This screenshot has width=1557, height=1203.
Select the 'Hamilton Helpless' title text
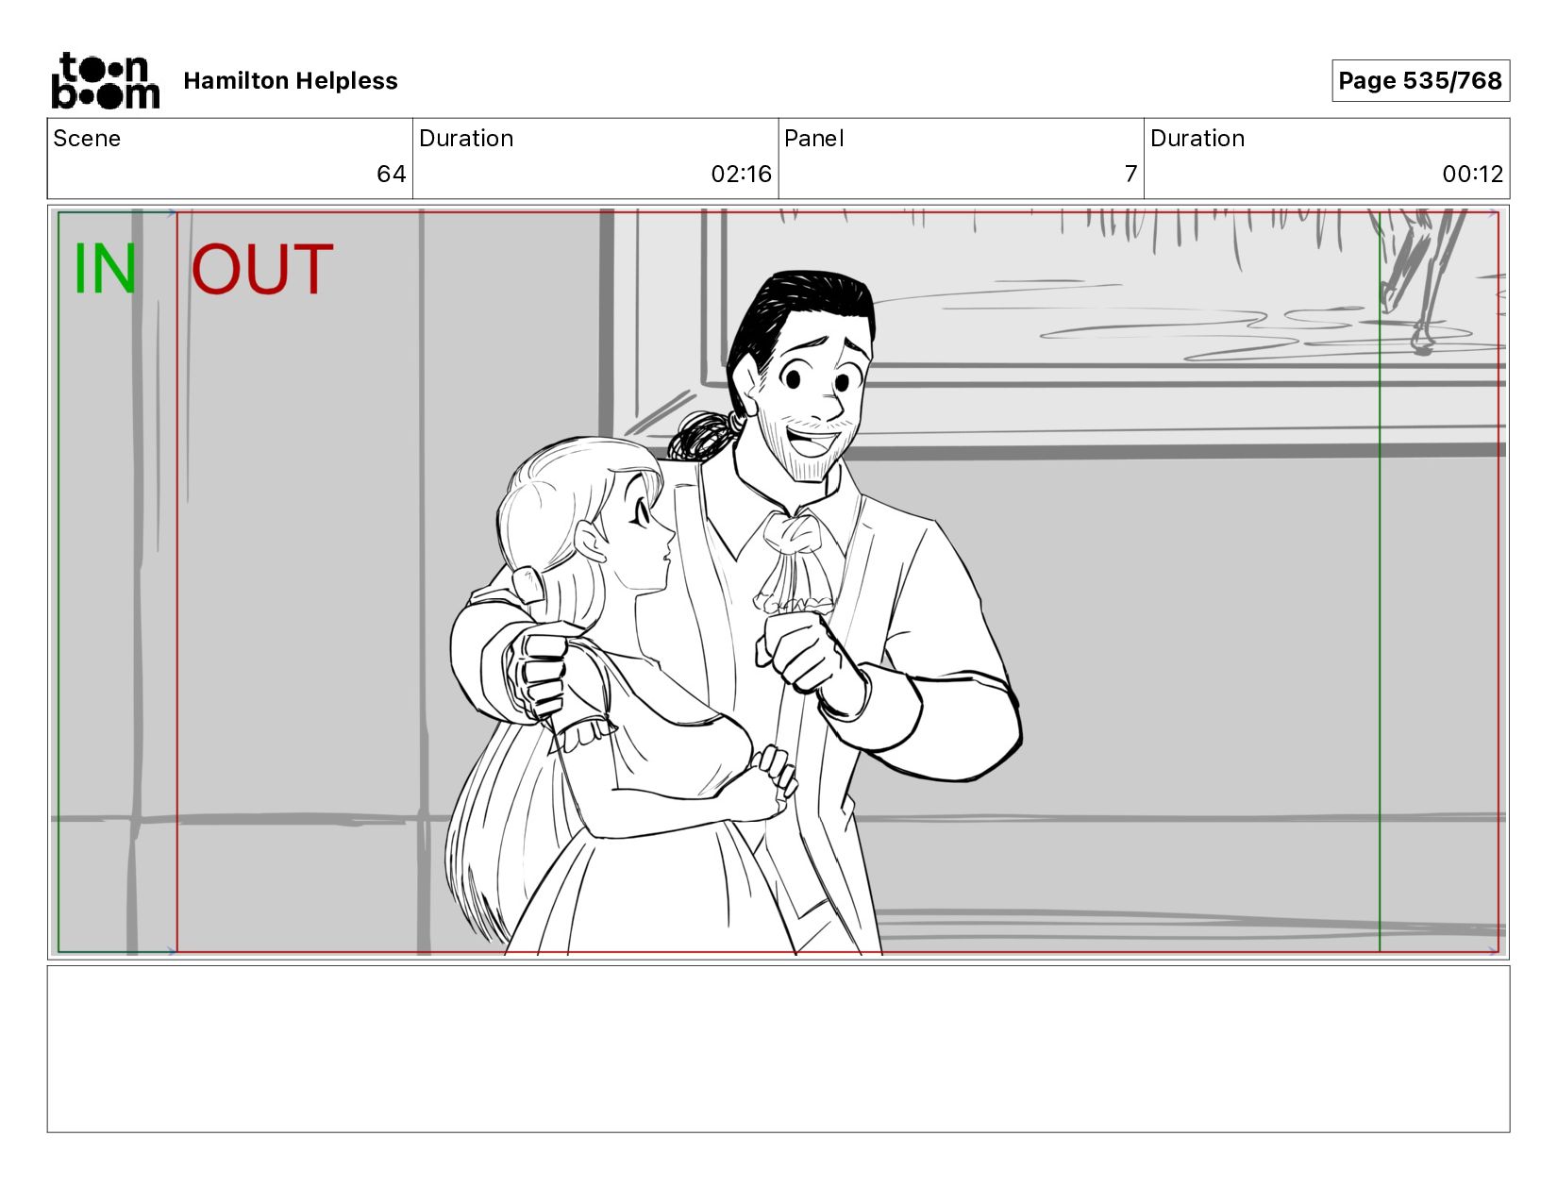point(291,81)
